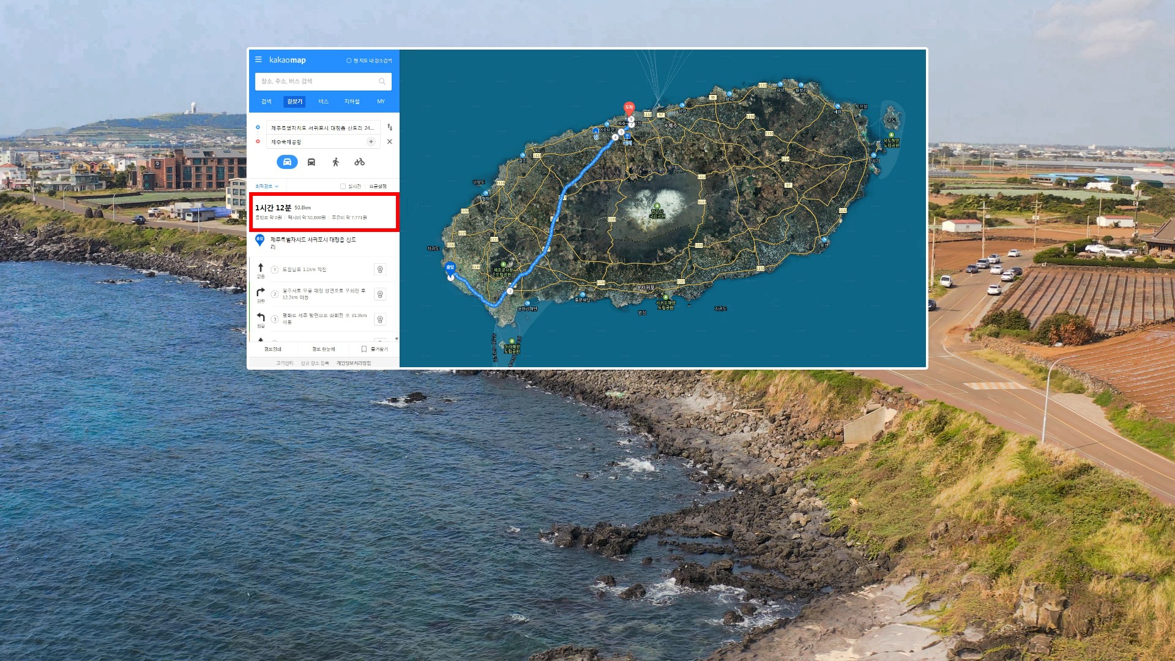The height and width of the screenshot is (661, 1175).
Task: Open roadview for route step 1
Action: point(380,269)
